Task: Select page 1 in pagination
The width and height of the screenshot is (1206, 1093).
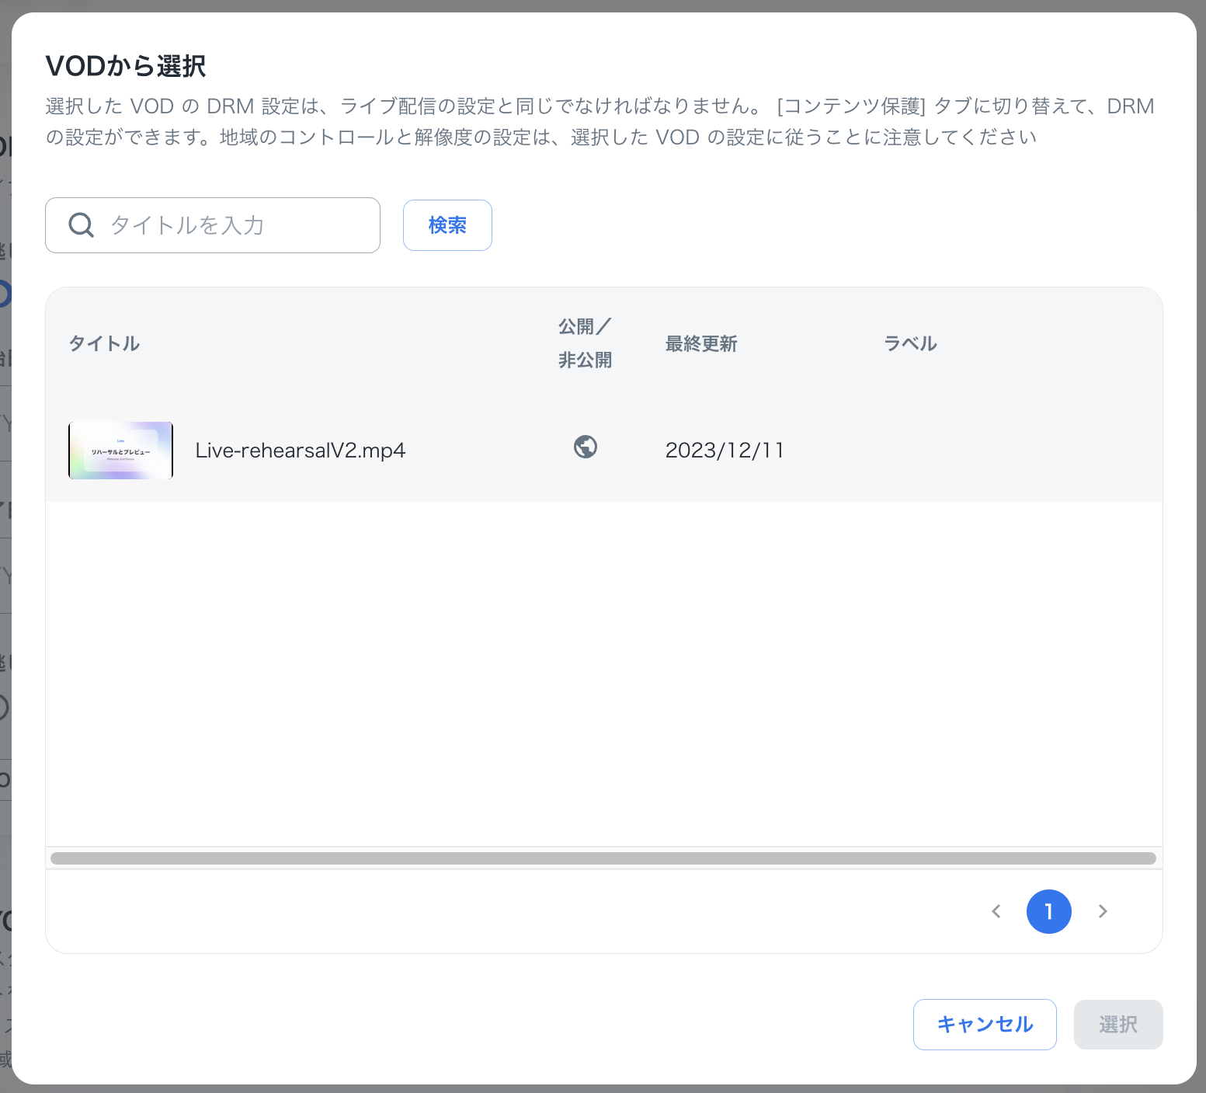Action: pos(1048,911)
